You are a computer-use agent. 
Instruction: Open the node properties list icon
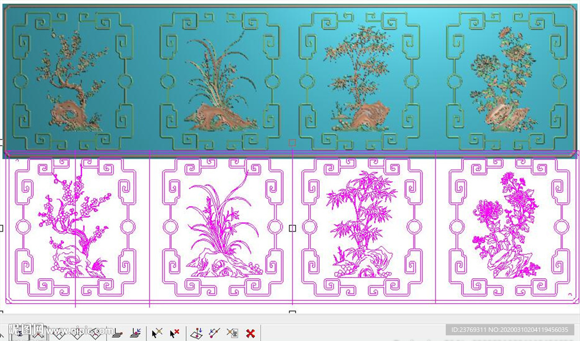(x=233, y=333)
